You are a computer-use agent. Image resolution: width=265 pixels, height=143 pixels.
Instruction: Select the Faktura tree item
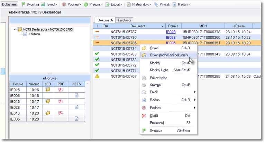(34, 34)
